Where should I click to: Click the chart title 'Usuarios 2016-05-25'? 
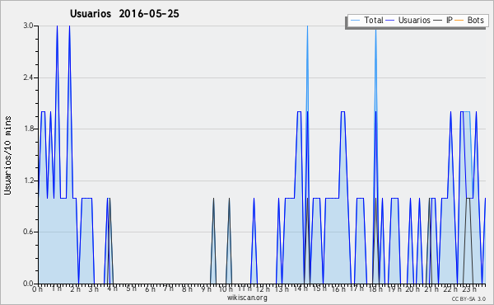tap(124, 13)
